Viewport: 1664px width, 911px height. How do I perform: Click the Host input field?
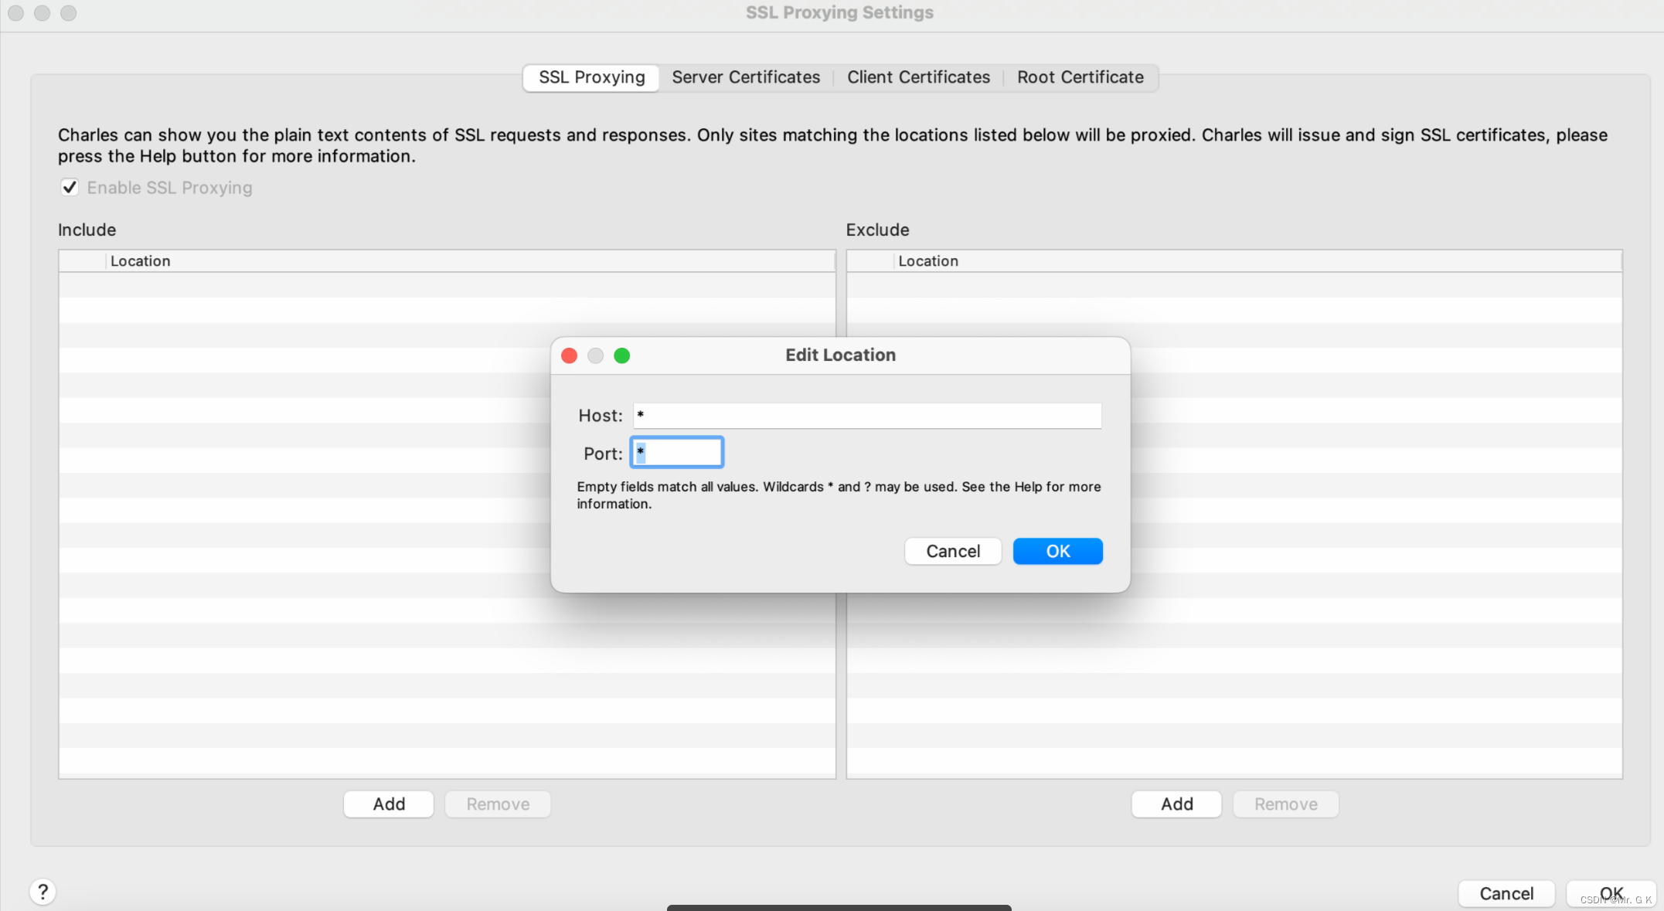point(866,416)
